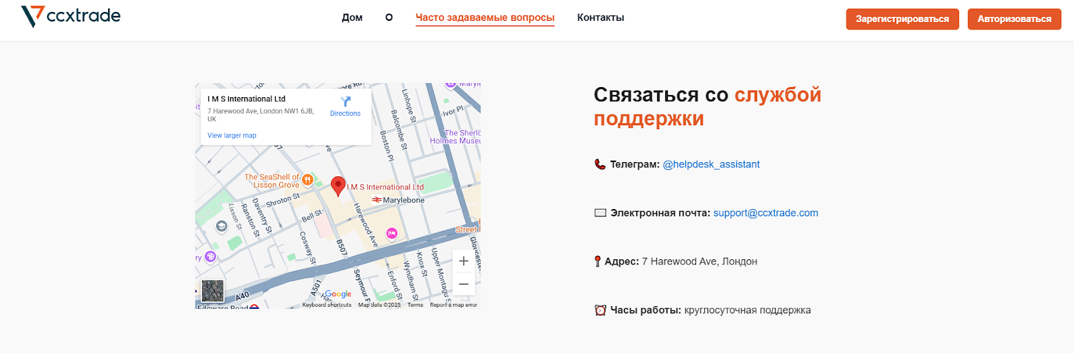
Task: Click the Google logo on the map
Action: [338, 294]
